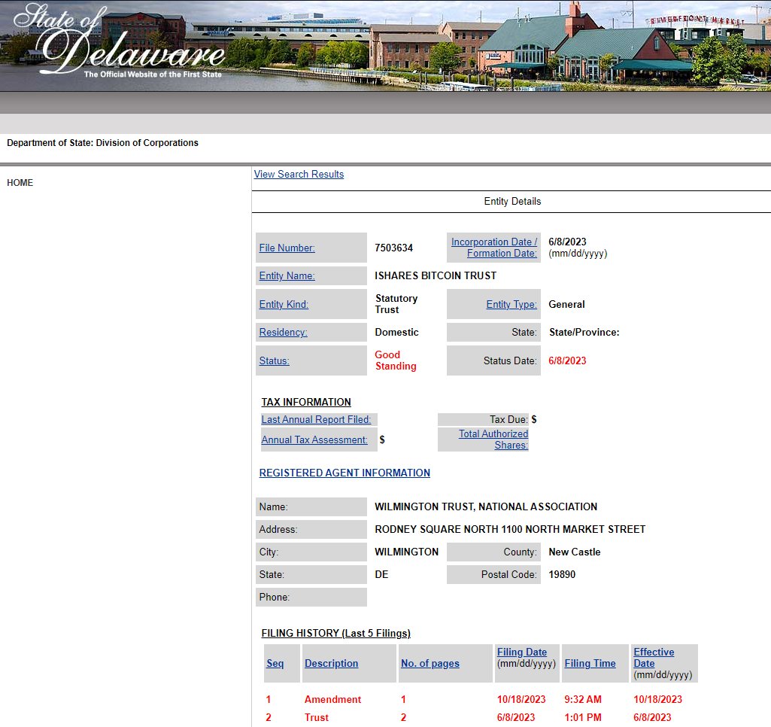
Task: Open the HOME menu item
Action: click(20, 182)
